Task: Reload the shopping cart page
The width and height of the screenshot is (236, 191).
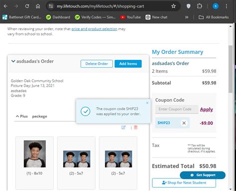Action: point(27,6)
